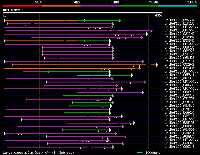Click the end arrowhead of Q6YWA5 alignment

(x=140, y=68)
